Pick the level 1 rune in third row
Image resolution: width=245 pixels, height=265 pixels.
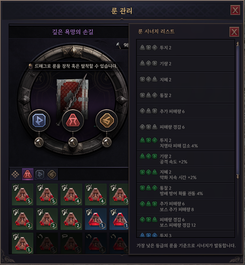pos(22,243)
